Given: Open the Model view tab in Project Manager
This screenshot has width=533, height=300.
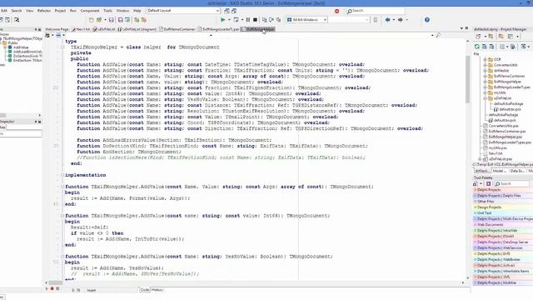Looking at the screenshot, I should (x=499, y=171).
